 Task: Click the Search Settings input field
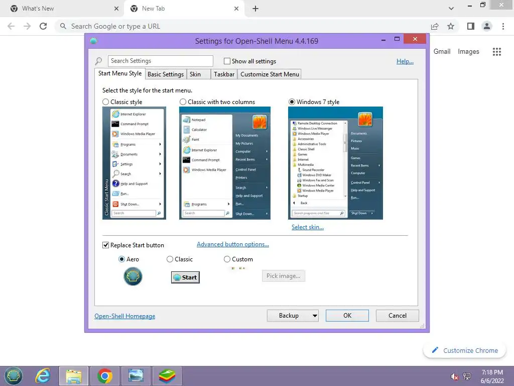[x=160, y=61]
